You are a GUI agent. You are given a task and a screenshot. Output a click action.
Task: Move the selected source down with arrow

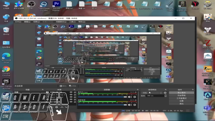click(x=66, y=107)
